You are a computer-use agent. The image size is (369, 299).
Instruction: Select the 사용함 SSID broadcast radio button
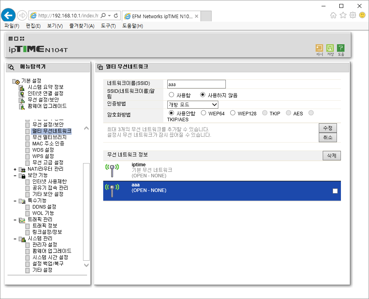171,95
